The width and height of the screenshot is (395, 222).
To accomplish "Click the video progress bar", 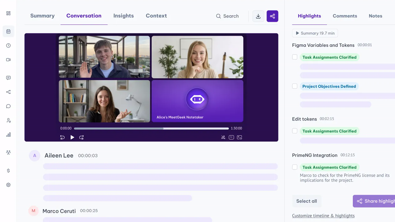I will pos(151,129).
